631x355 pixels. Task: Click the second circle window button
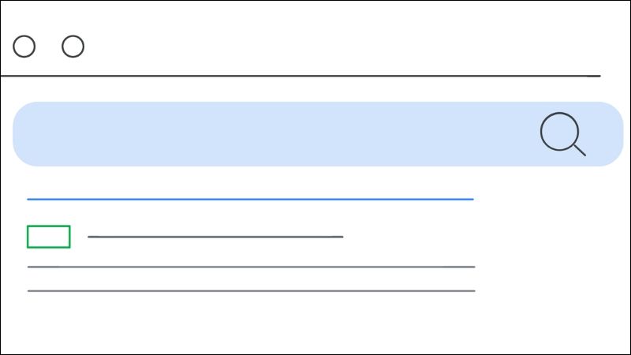click(73, 47)
